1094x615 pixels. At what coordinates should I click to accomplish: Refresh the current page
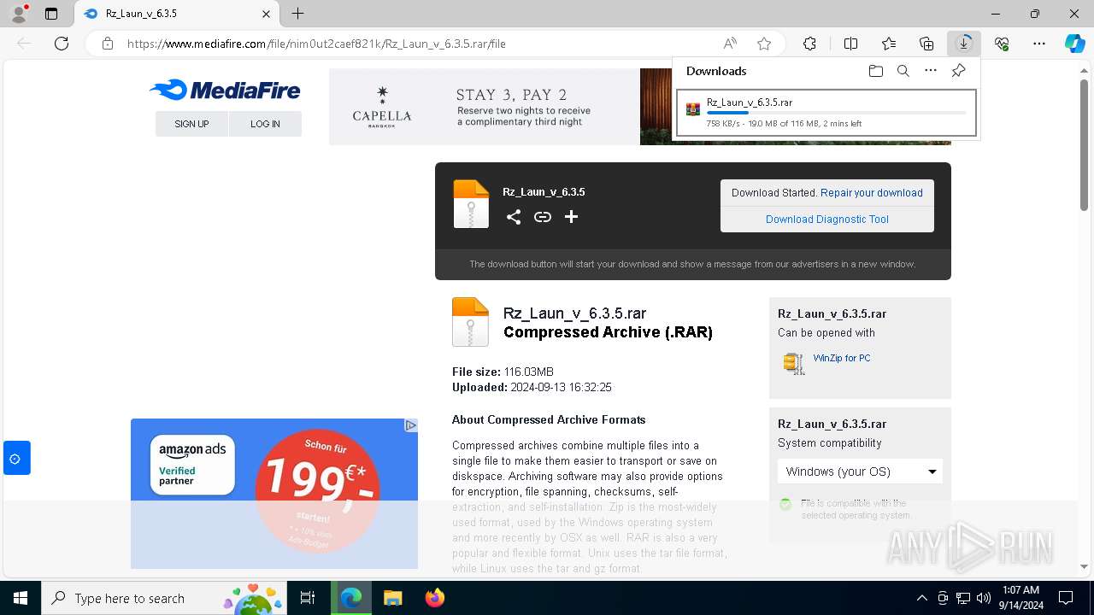(x=62, y=44)
